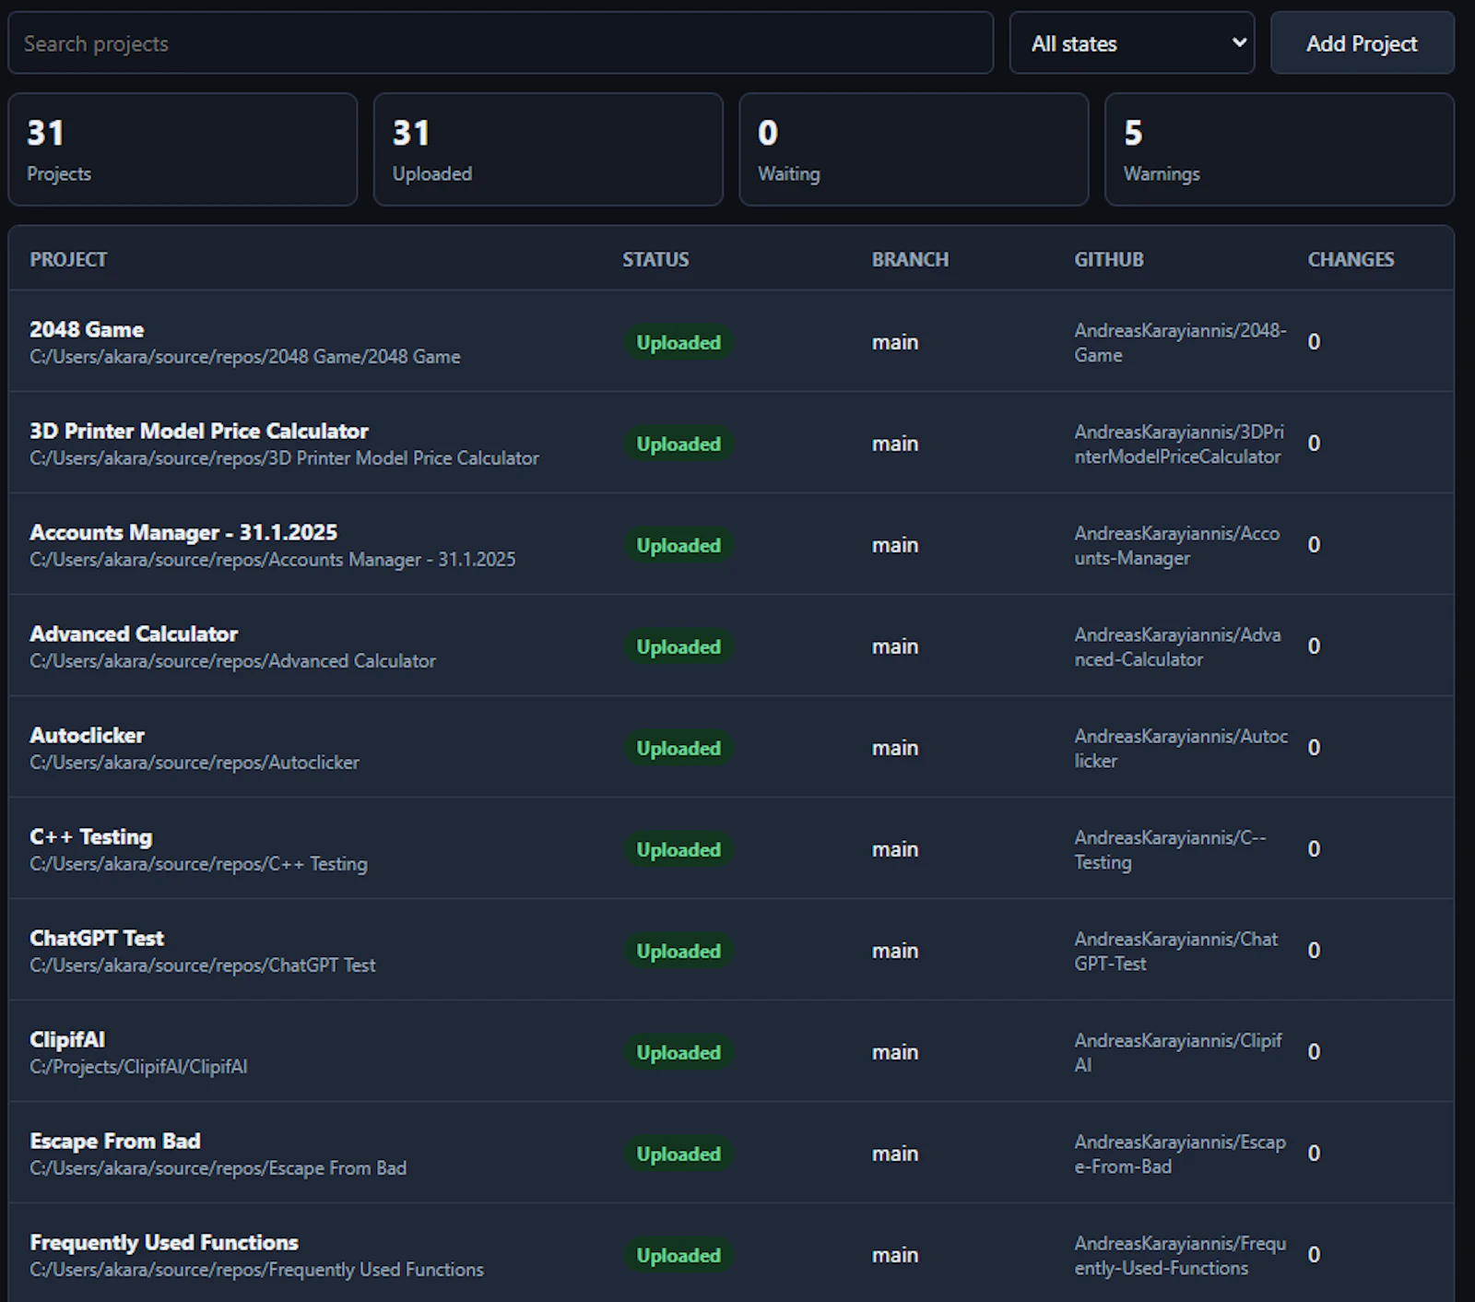The image size is (1475, 1302).
Task: Open the Frequently Used Functions project name
Action: click(164, 1243)
